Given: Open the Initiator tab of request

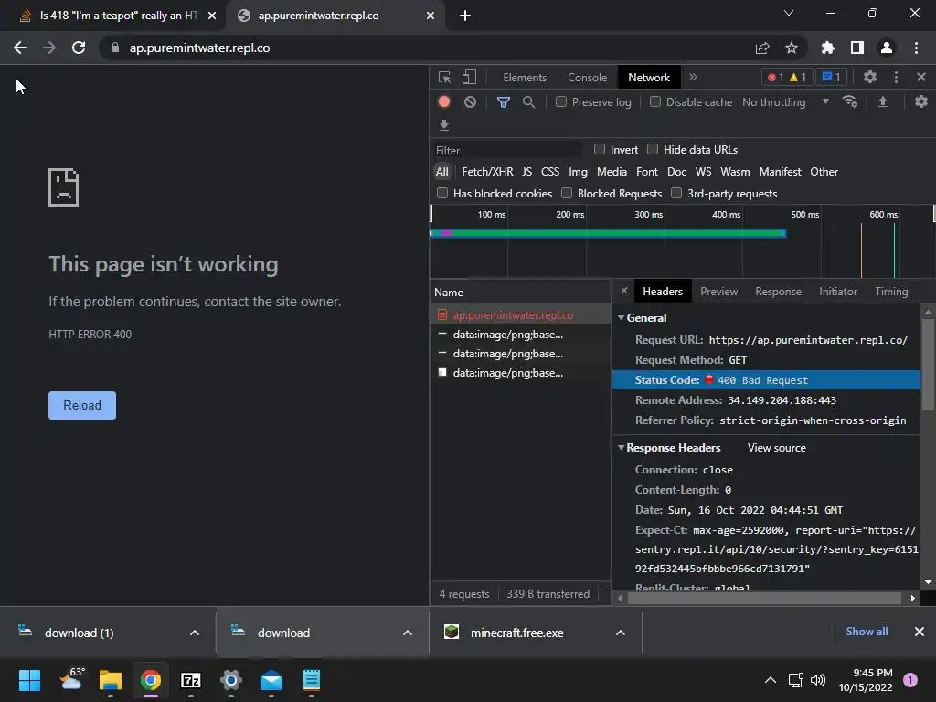Looking at the screenshot, I should click(x=838, y=292).
